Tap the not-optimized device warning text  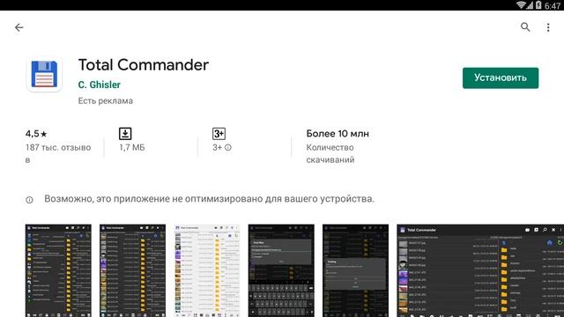[x=209, y=199]
